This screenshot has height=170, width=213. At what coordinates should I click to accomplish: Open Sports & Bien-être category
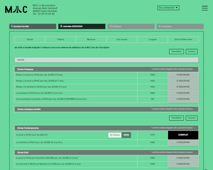pos(183,40)
